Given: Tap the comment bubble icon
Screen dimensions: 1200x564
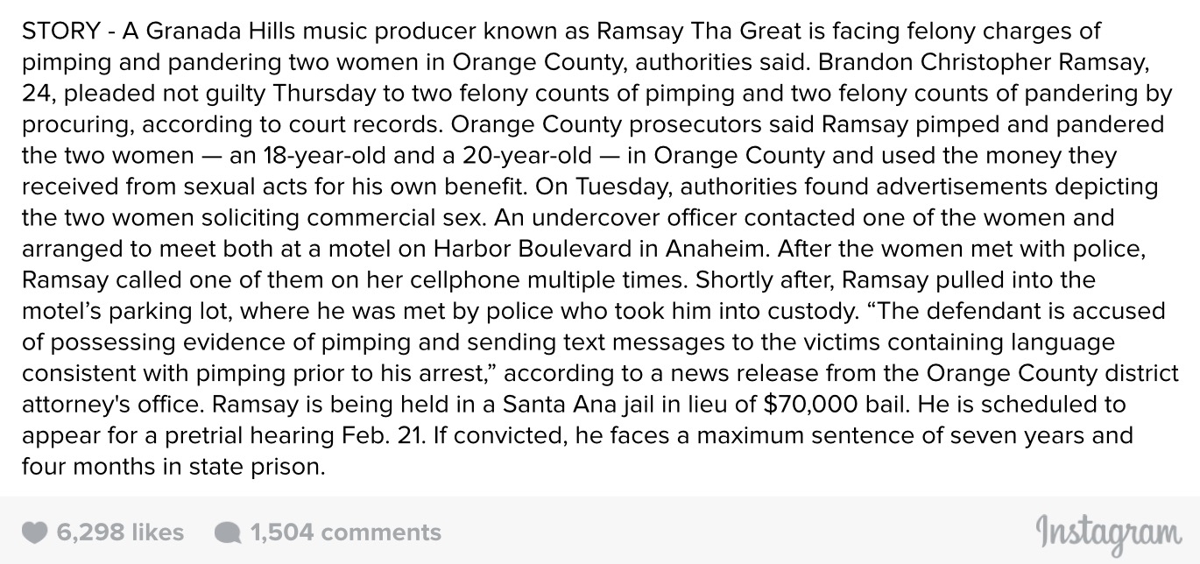Looking at the screenshot, I should (228, 532).
